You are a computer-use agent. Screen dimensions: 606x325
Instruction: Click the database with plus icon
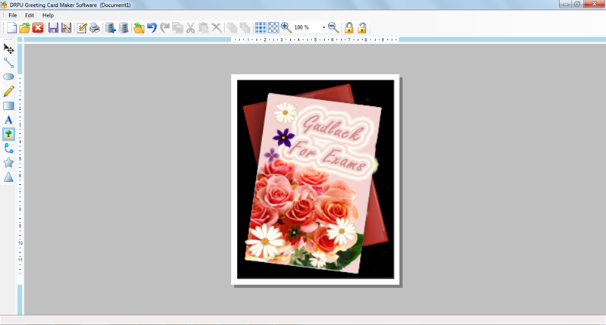tap(111, 27)
